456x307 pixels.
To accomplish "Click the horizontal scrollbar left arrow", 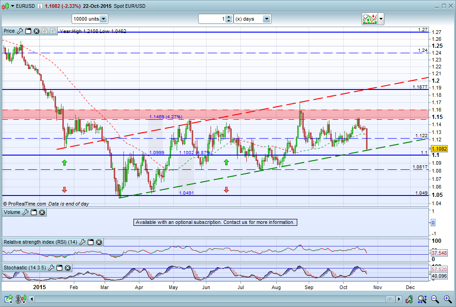I will coord(32,299).
